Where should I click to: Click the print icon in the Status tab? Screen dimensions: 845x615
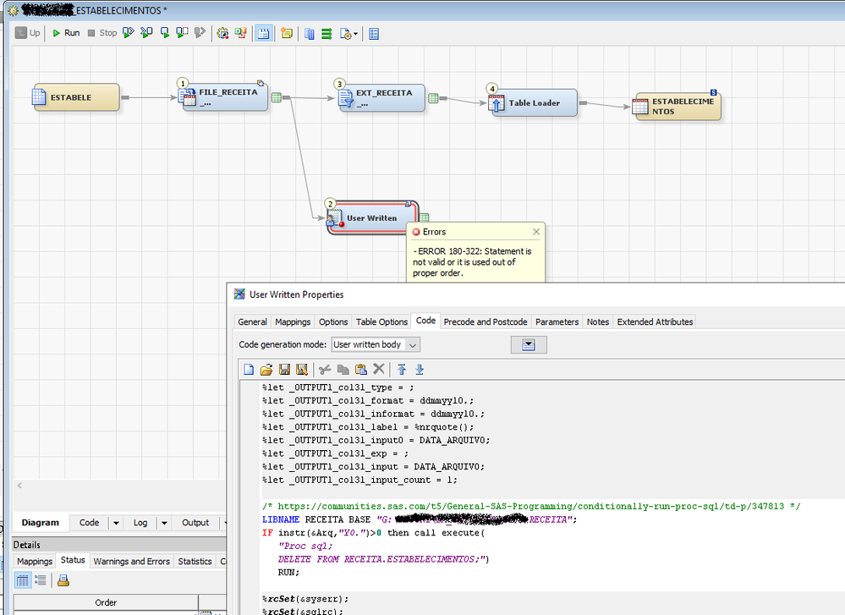[x=63, y=580]
